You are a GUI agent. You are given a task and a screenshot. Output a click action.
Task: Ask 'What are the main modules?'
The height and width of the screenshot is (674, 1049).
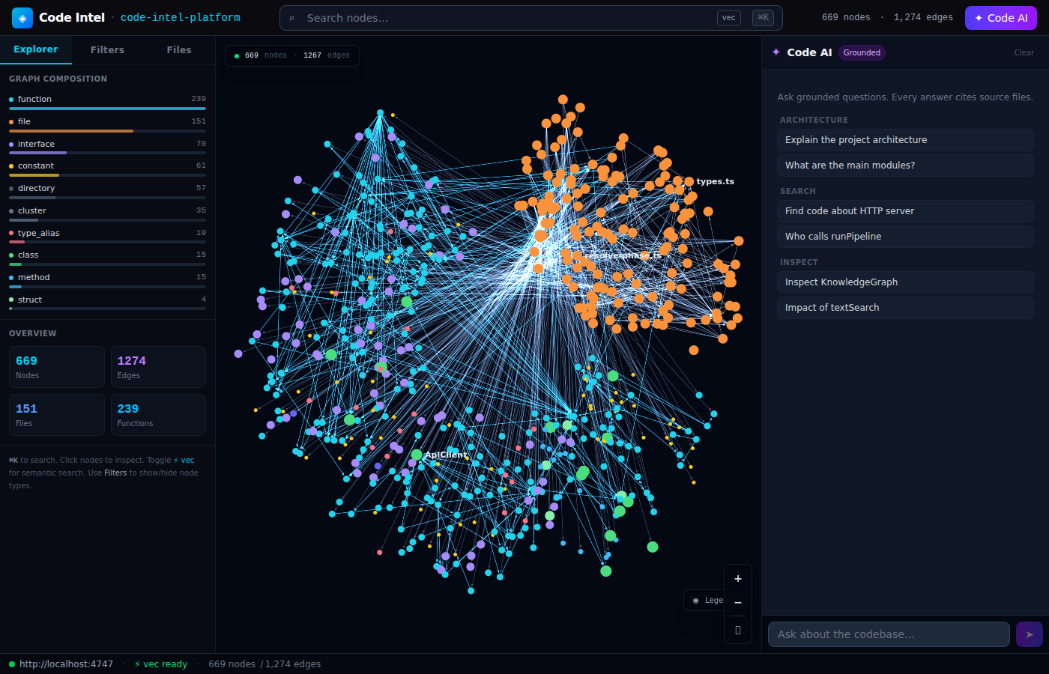(905, 166)
